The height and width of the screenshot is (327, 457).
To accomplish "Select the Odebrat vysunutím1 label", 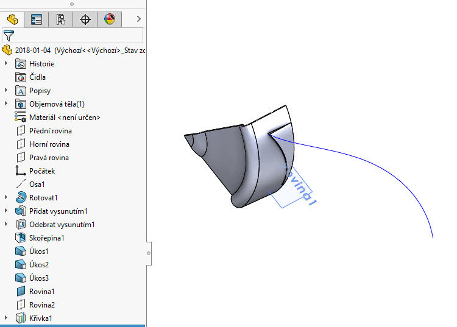I will coord(62,225).
